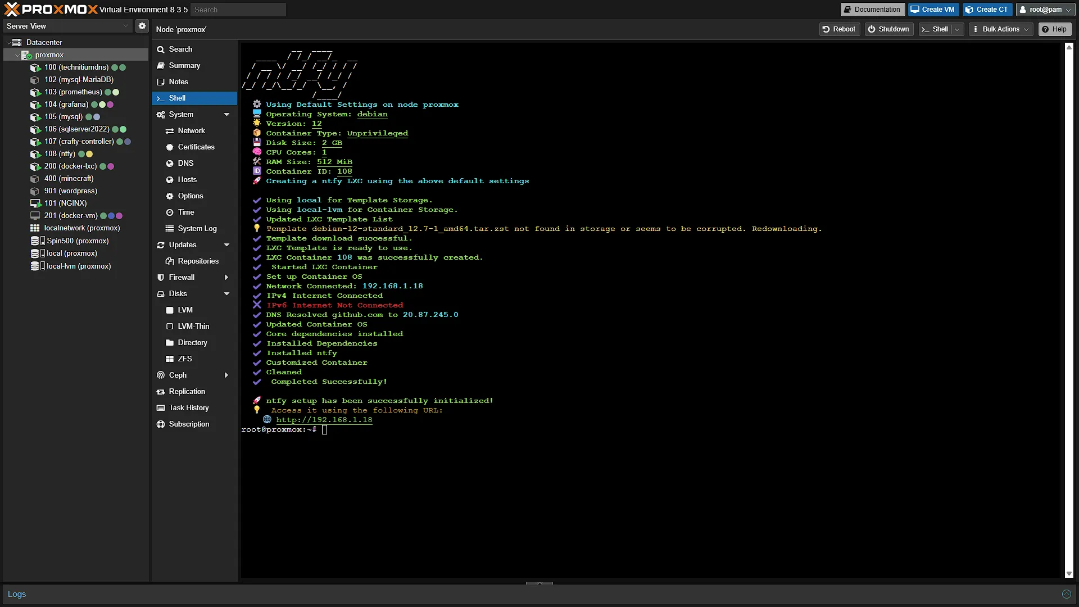
Task: Open the root@pam user menu
Action: (x=1045, y=10)
